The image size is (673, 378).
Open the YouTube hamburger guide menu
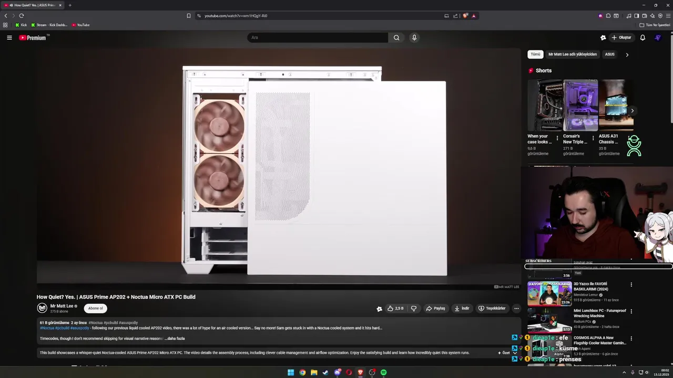9,38
